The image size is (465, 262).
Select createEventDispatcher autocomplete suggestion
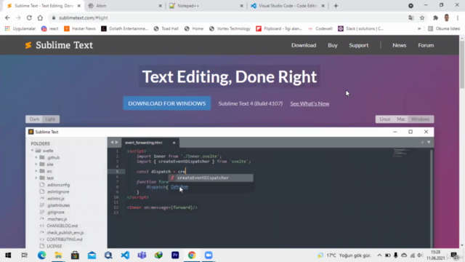click(211, 178)
